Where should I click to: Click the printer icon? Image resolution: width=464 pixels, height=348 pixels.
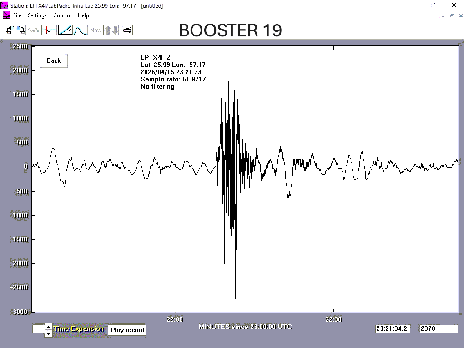tap(127, 30)
